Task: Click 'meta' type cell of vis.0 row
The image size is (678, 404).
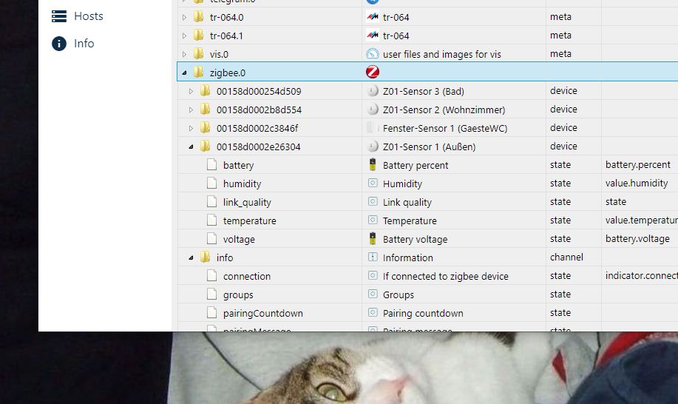Action: [561, 53]
